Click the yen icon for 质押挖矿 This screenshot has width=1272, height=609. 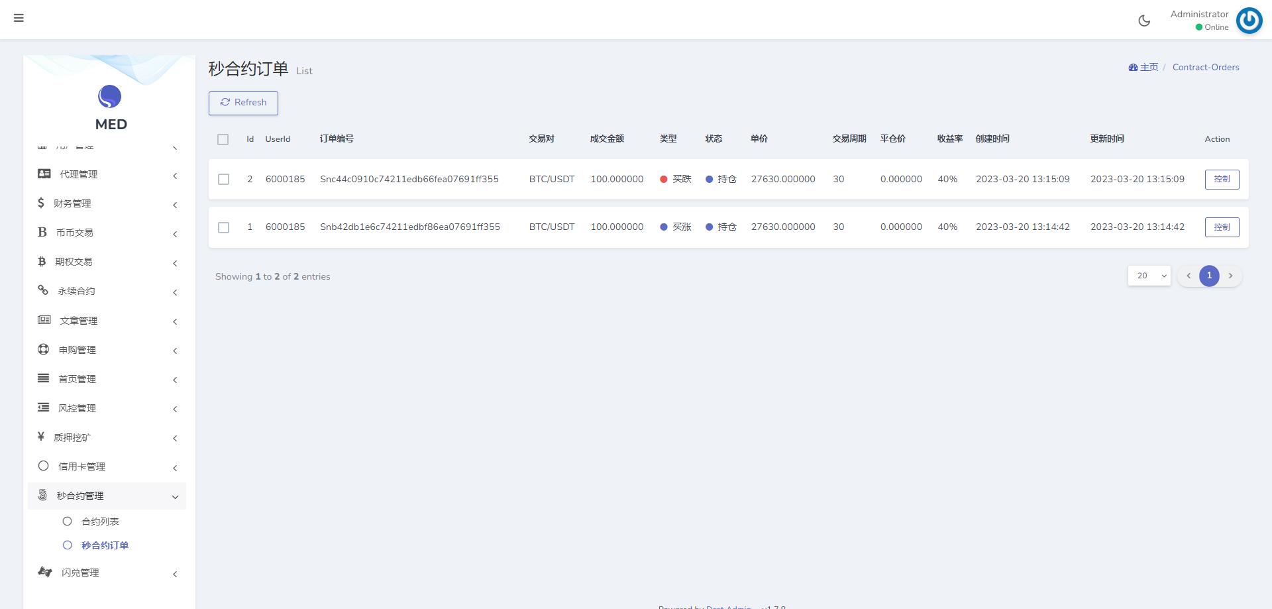tap(41, 437)
